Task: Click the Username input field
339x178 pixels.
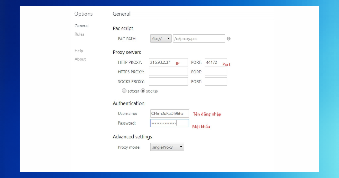Action: (x=169, y=114)
